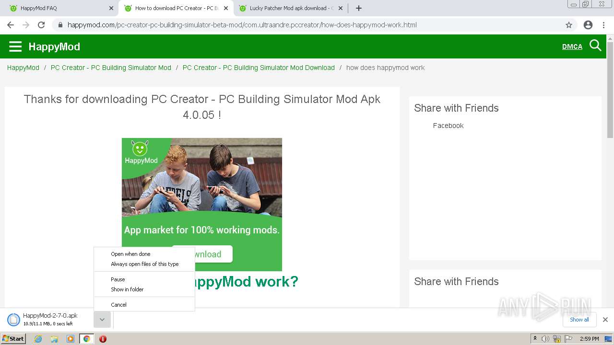Open the Chrome profile avatar icon
Image resolution: width=614 pixels, height=345 pixels.
point(588,25)
